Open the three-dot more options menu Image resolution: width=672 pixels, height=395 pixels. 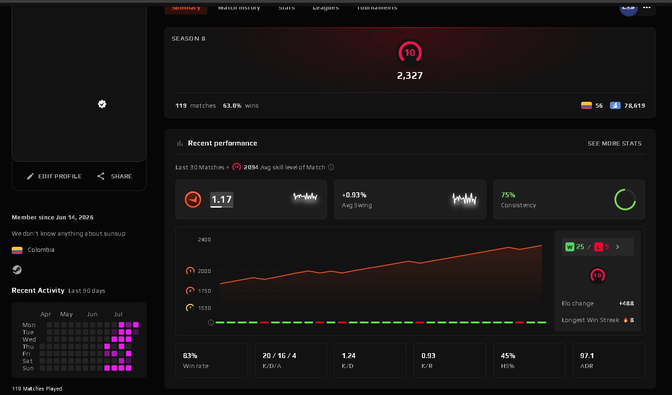coord(647,8)
